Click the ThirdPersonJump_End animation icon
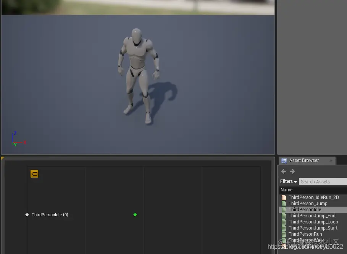The width and height of the screenshot is (347, 254). pos(284,216)
